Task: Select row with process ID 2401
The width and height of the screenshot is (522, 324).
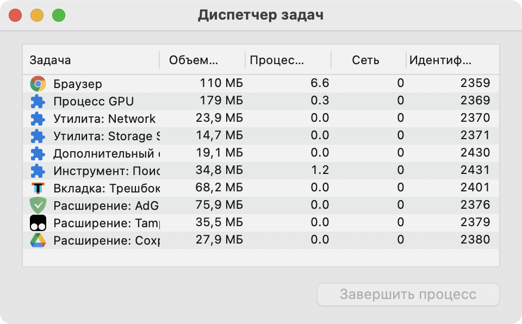Action: coord(261,188)
